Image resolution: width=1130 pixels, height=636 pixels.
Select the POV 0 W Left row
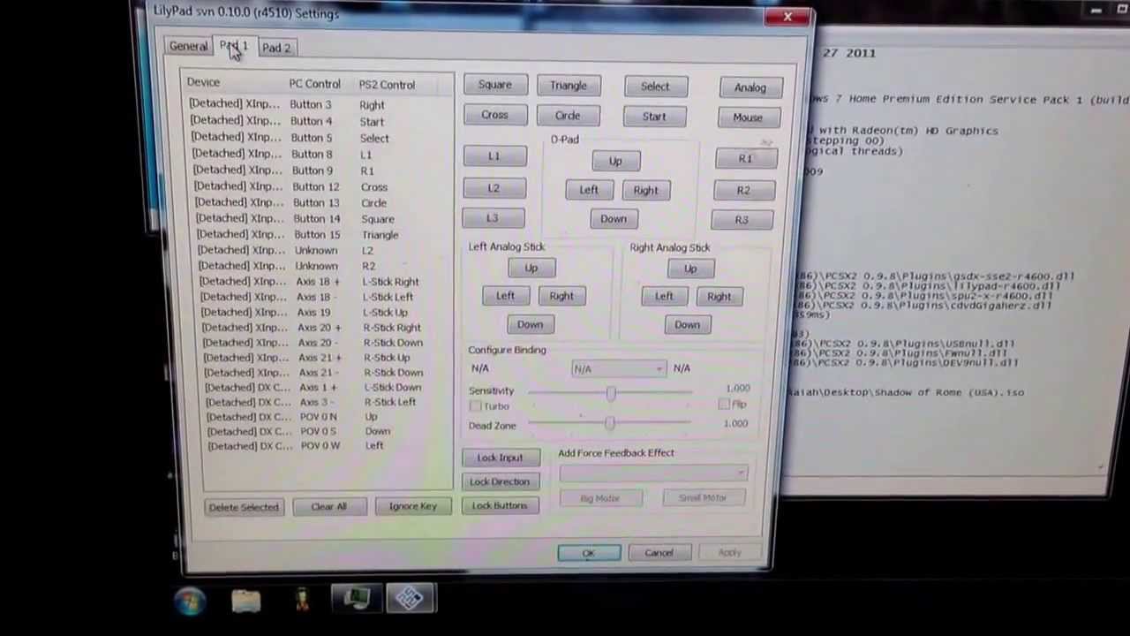point(328,445)
